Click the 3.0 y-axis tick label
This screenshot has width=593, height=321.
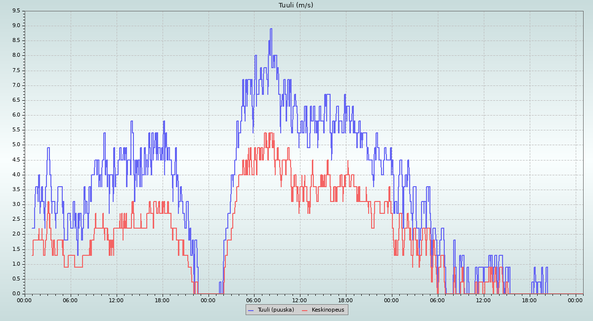[16, 204]
